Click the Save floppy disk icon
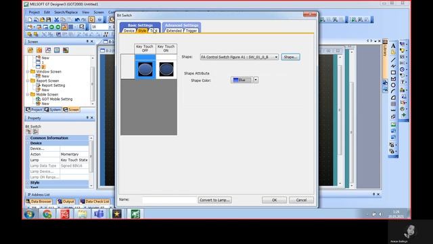 49,20
